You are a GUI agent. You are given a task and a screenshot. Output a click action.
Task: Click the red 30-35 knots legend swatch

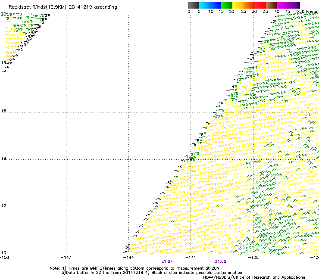[260, 5]
